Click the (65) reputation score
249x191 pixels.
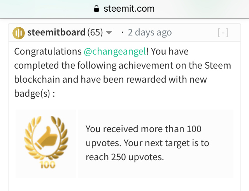click(95, 32)
